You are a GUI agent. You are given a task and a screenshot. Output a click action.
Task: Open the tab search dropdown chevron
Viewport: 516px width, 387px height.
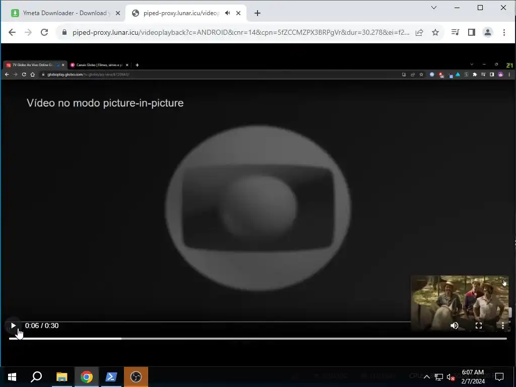click(x=434, y=8)
